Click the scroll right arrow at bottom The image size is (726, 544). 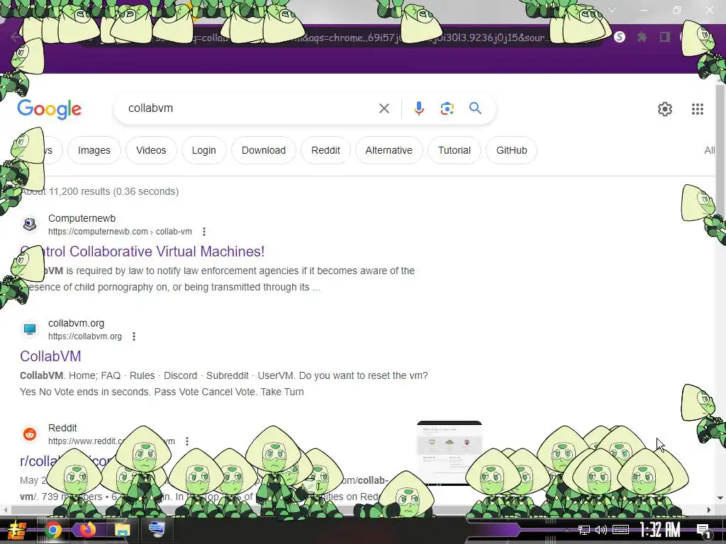[x=709, y=510]
